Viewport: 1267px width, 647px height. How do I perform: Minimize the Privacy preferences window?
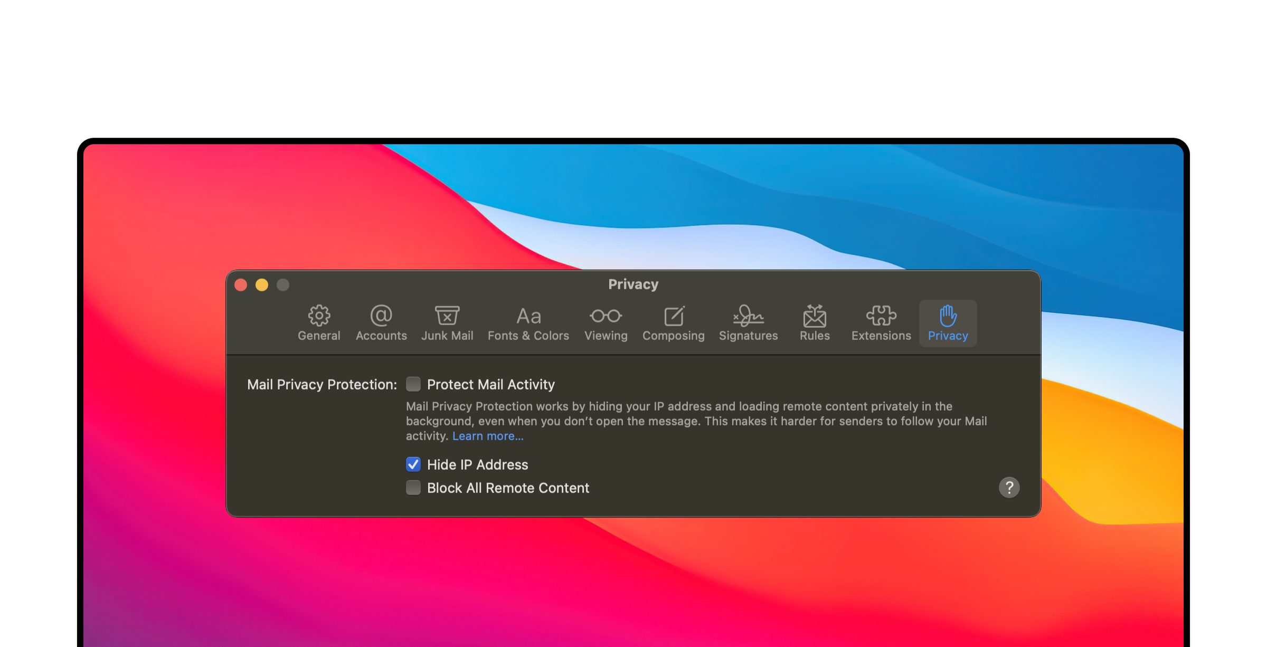click(x=262, y=285)
